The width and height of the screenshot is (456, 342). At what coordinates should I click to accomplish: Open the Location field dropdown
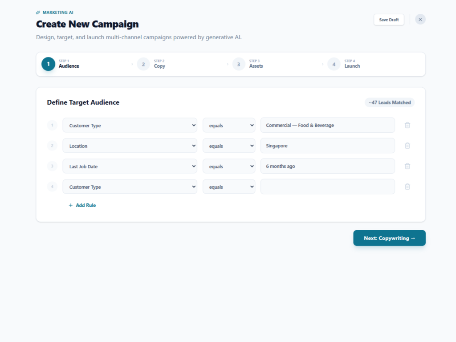point(130,146)
